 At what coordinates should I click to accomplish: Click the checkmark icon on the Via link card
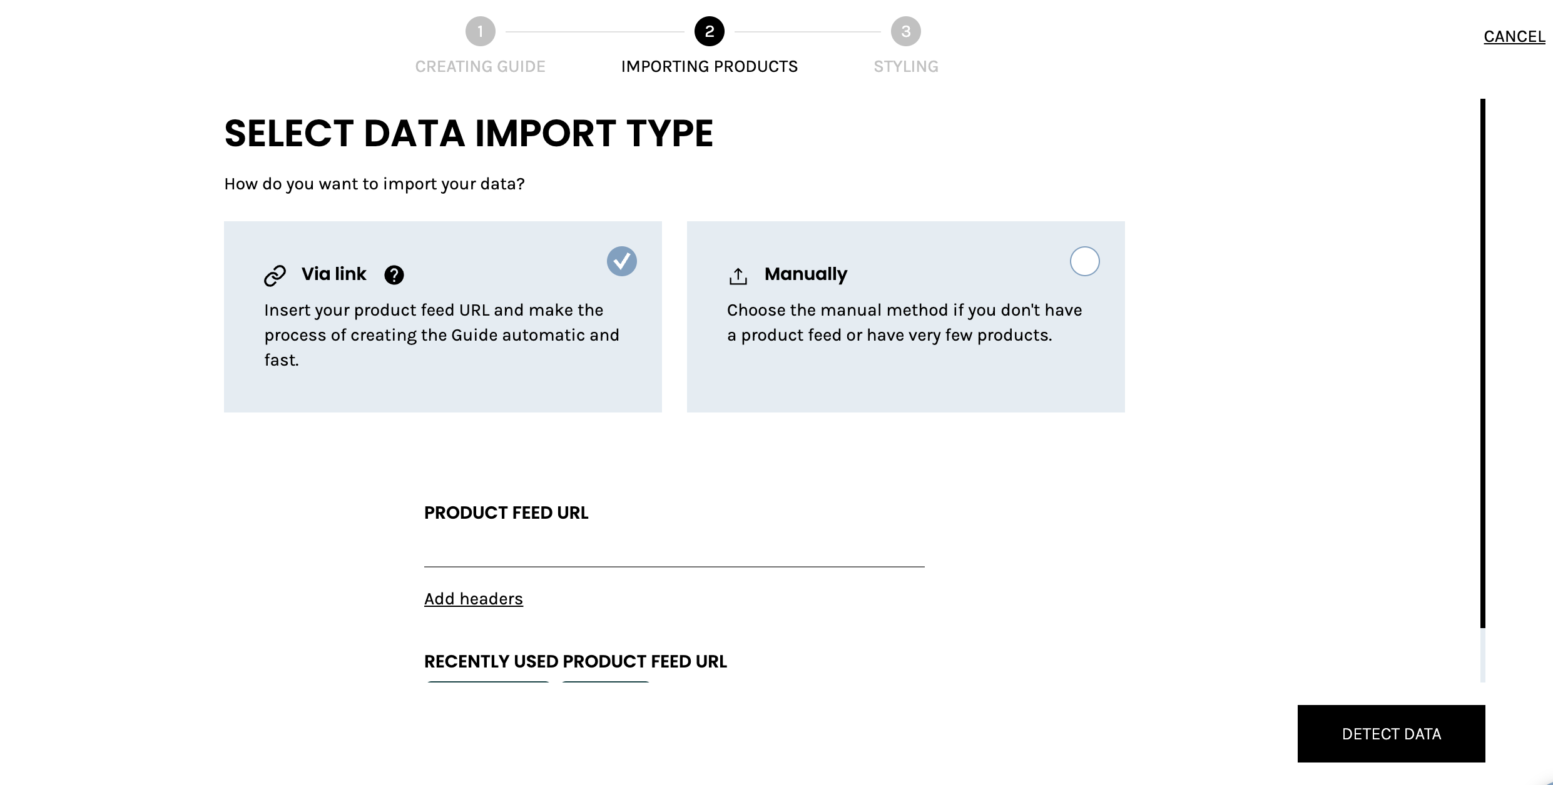621,261
